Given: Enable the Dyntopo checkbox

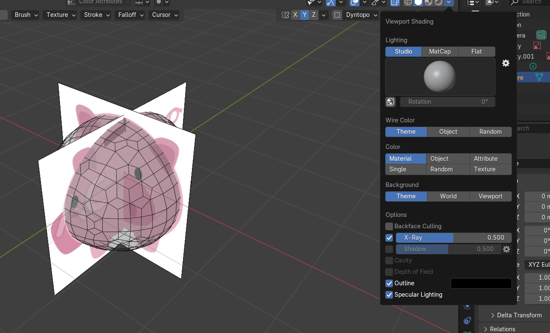Looking at the screenshot, I should click(x=337, y=15).
